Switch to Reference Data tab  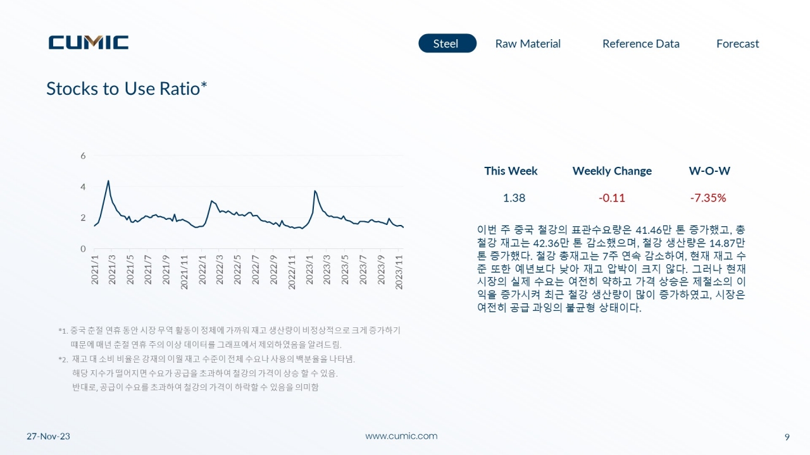coord(641,44)
